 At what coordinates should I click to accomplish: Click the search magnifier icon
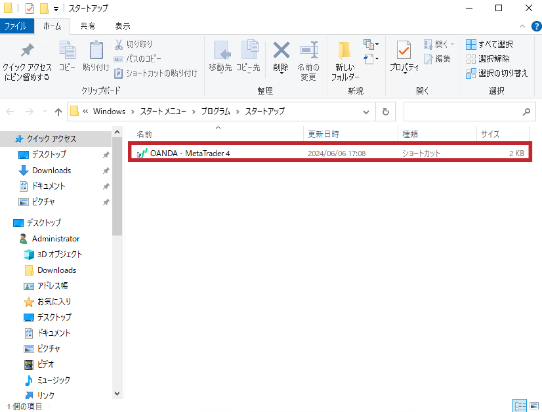click(526, 112)
